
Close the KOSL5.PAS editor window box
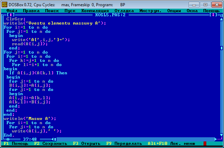tap(10, 15)
